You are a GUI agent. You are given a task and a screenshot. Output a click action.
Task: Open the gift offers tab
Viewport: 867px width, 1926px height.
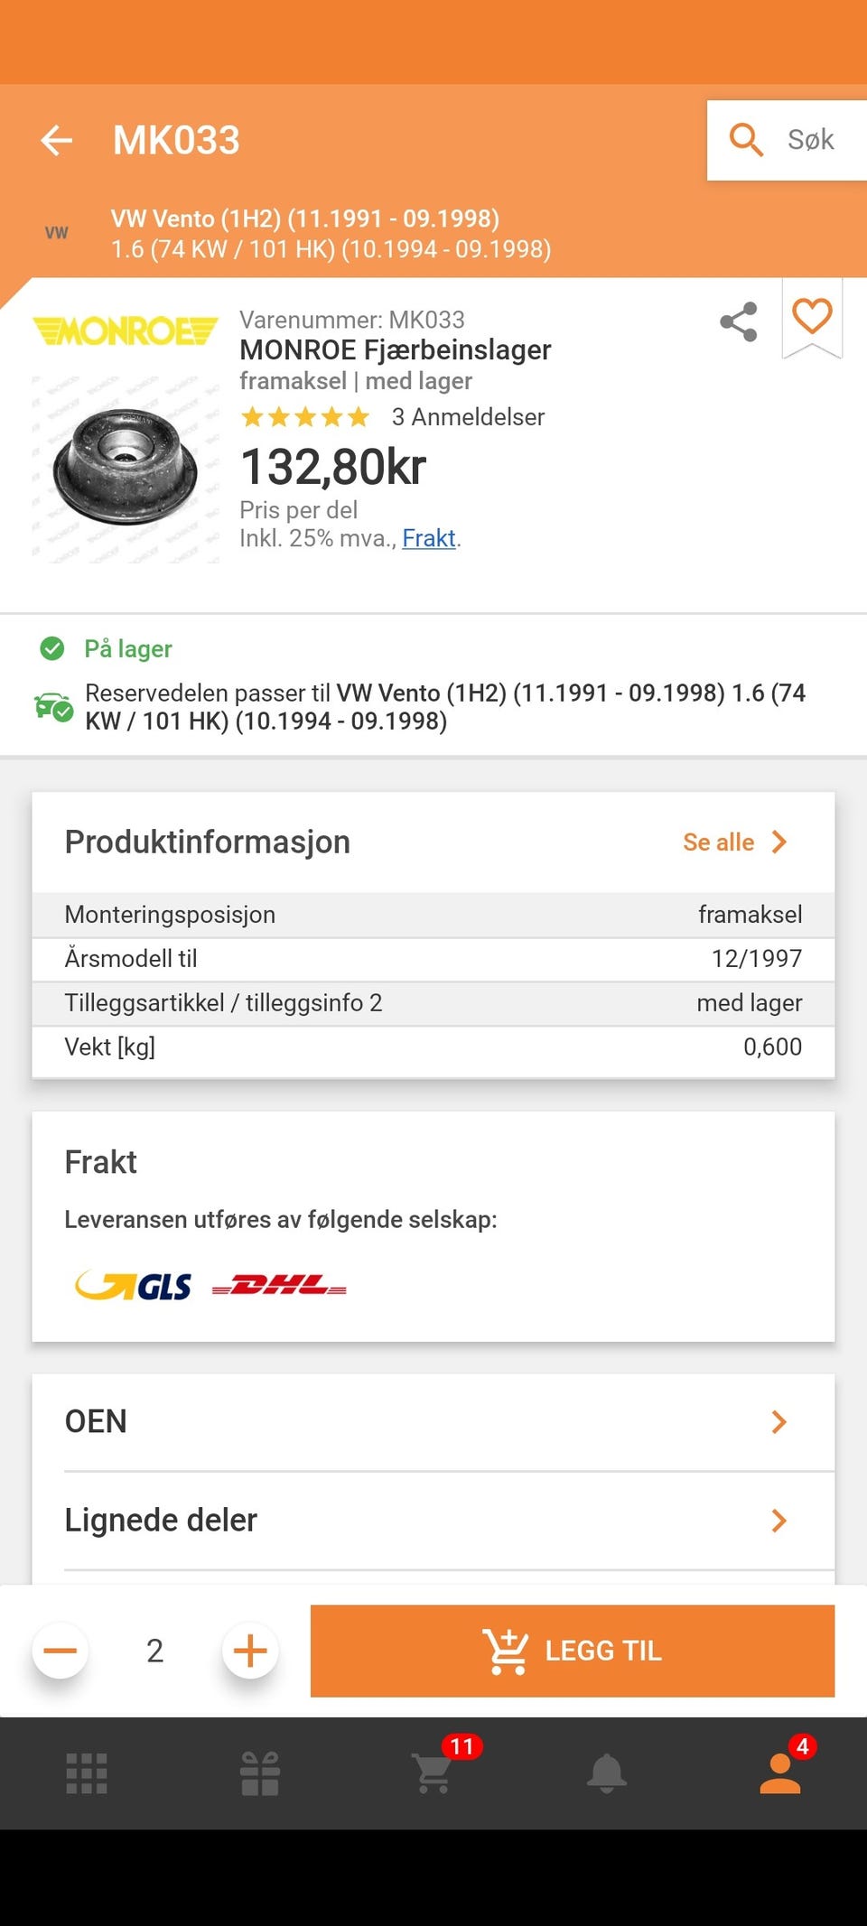(x=260, y=1773)
